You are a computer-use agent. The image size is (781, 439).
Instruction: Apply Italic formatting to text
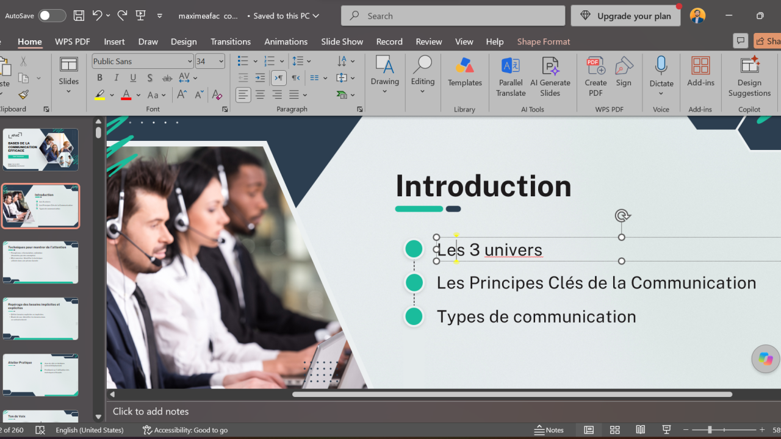pyautogui.click(x=116, y=78)
